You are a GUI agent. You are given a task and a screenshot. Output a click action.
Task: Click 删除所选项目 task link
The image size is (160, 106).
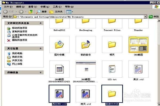click(19, 40)
